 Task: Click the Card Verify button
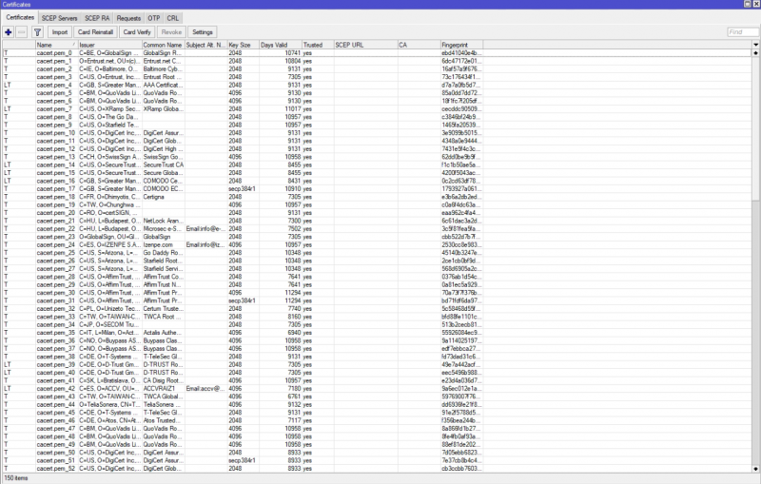(138, 32)
